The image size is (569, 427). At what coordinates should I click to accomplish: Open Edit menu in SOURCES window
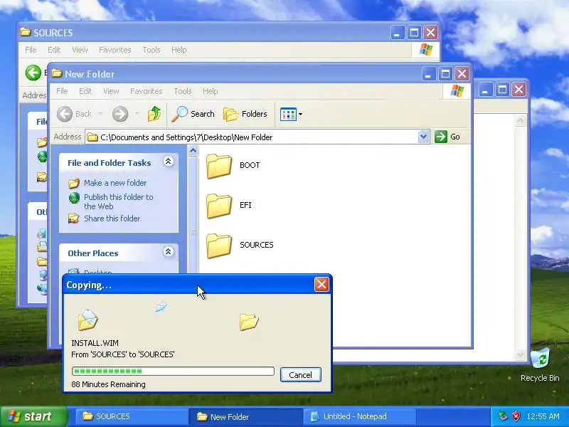54,50
